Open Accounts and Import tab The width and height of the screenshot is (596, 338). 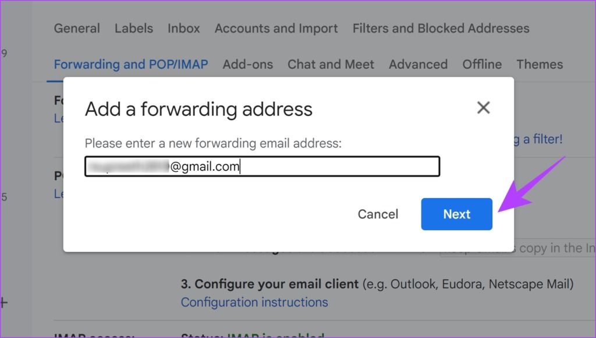pyautogui.click(x=276, y=29)
